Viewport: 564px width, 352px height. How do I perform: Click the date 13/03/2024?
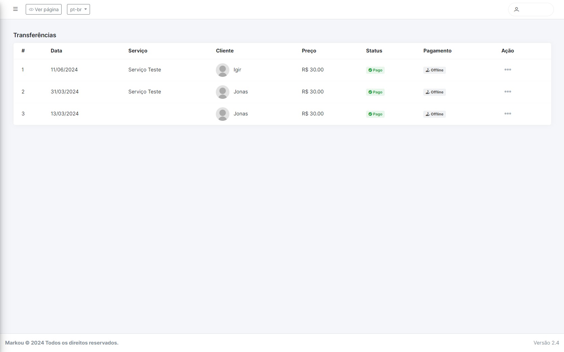[65, 114]
